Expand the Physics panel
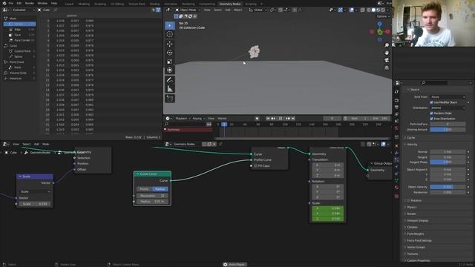This screenshot has height=267, width=475. 412,208
